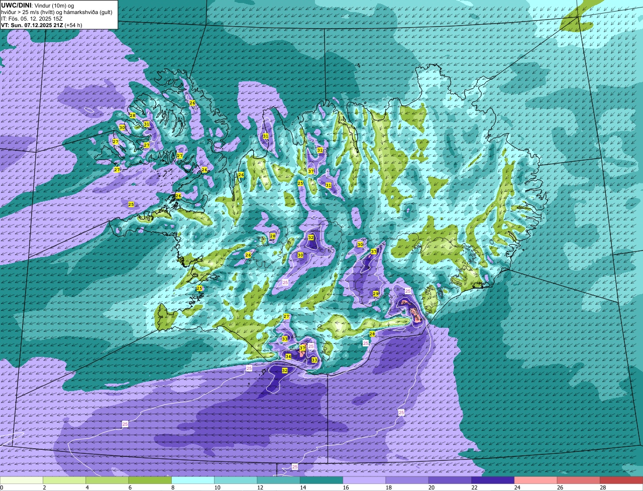Click the legend tick label "26" under the color bar

point(560,487)
